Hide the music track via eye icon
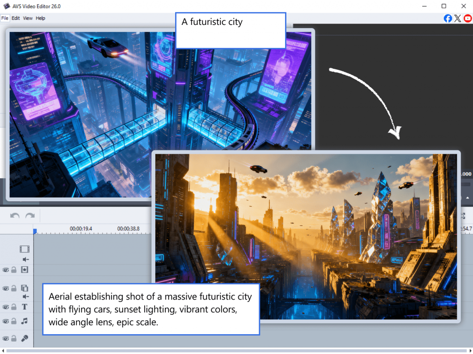The width and height of the screenshot is (473, 354). [6, 321]
